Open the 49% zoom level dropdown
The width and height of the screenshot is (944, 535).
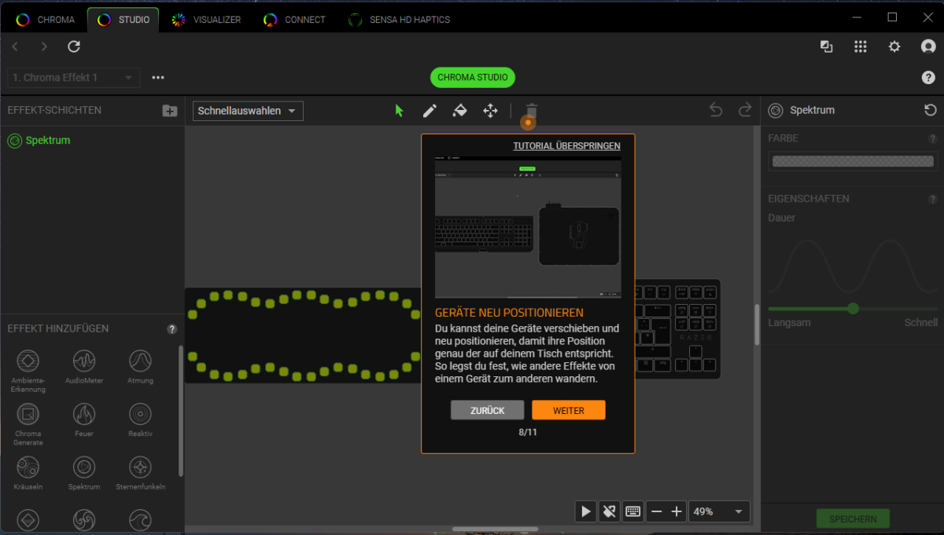(719, 511)
